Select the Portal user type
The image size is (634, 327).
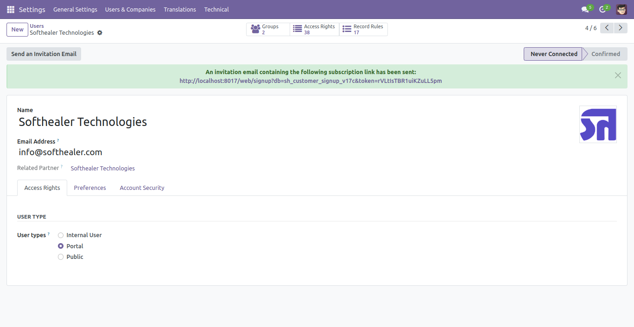pos(61,246)
